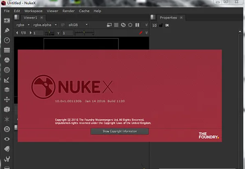Expand chevrons beside red paint icon
The height and width of the screenshot is (169, 245).
pyautogui.click(x=146, y=33)
